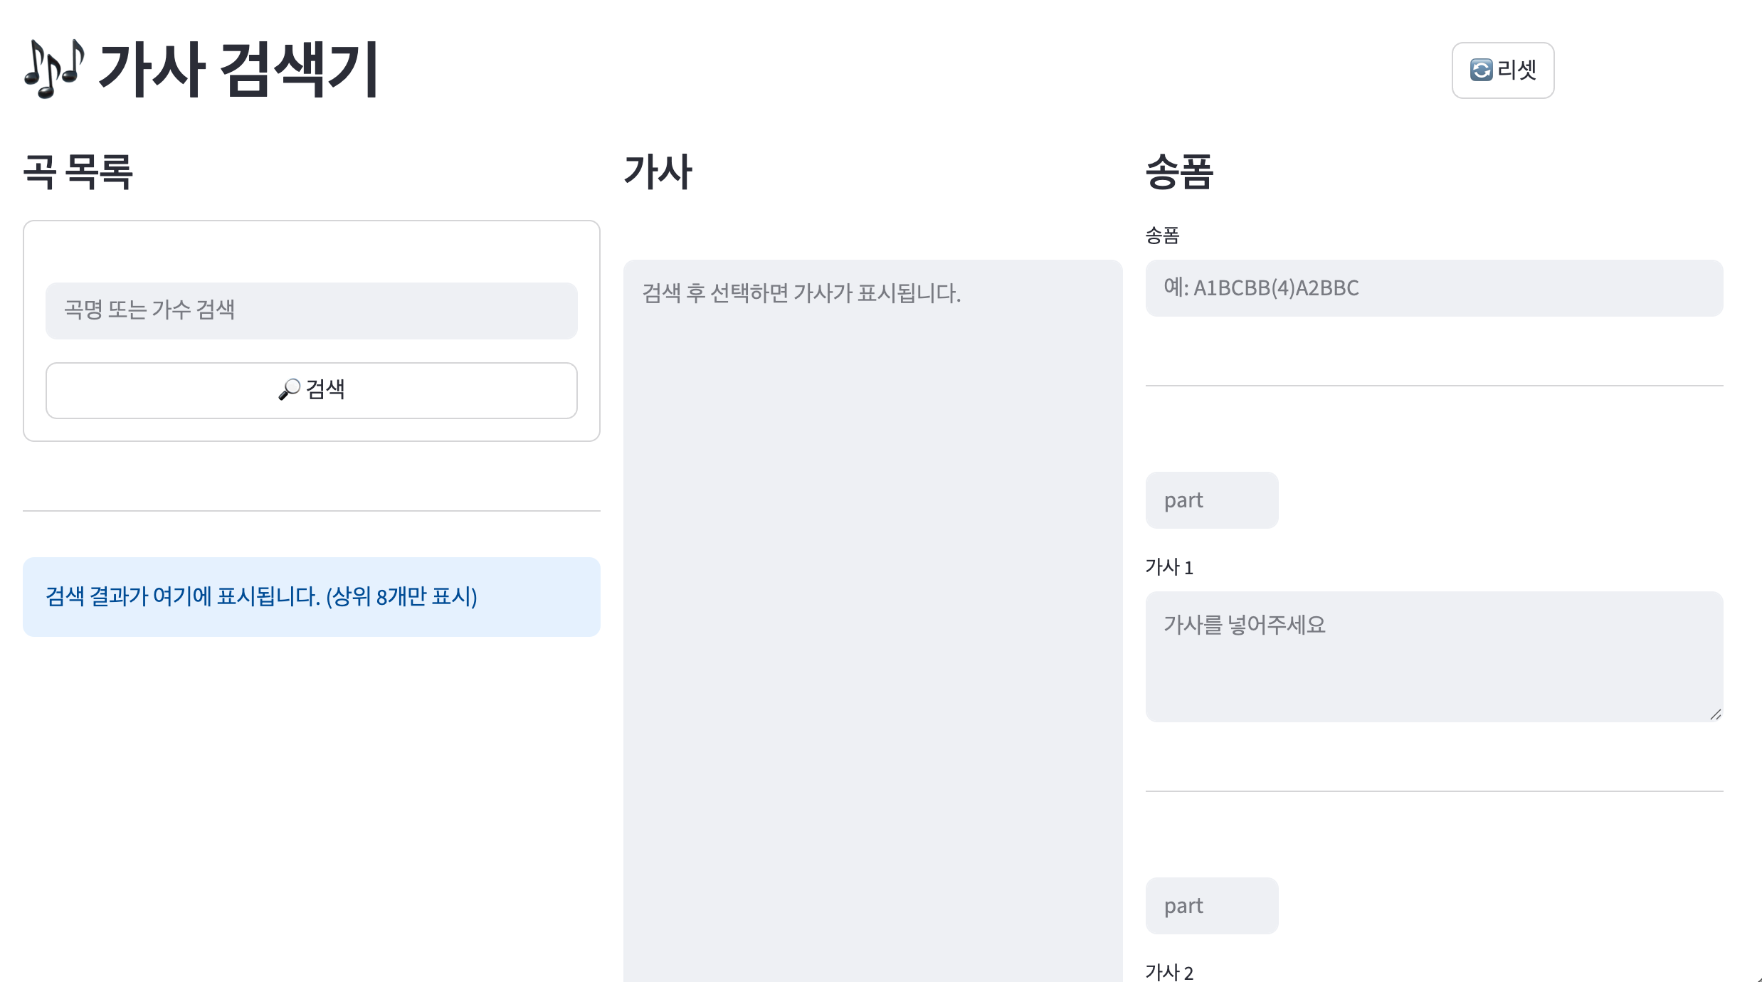
Task: Select the first part input above 가사 1
Action: (1211, 500)
